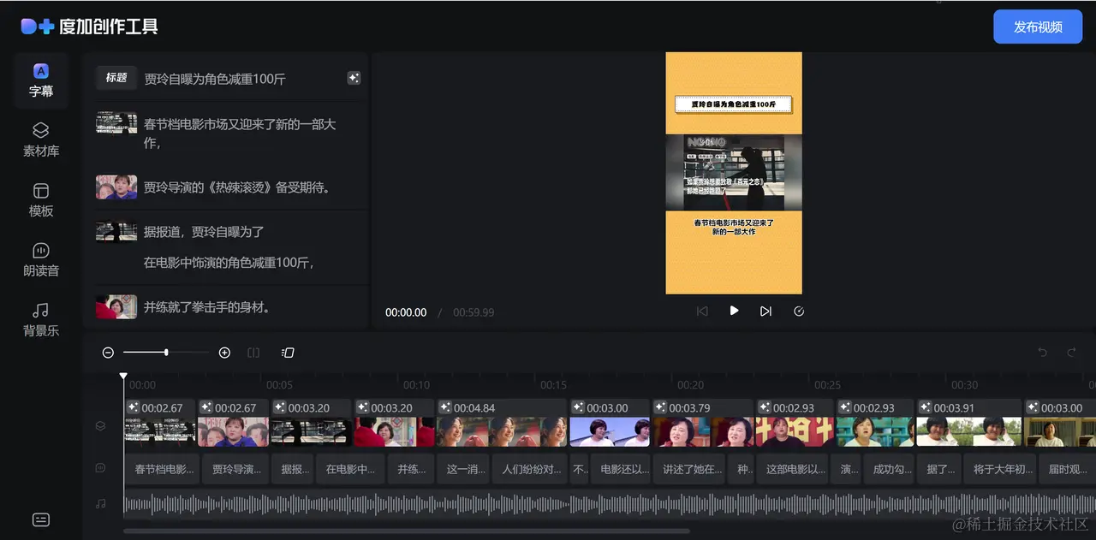Click the audio waveform track
1096x540 pixels.
click(x=608, y=505)
